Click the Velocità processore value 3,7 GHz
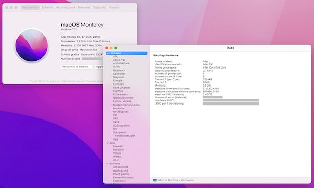 207,71
